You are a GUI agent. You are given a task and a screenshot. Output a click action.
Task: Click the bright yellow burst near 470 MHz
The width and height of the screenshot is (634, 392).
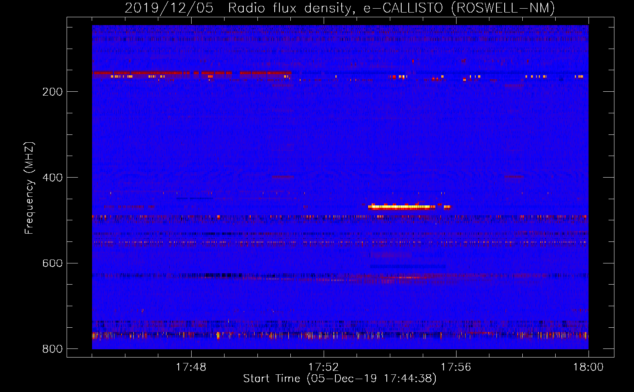pyautogui.click(x=402, y=207)
